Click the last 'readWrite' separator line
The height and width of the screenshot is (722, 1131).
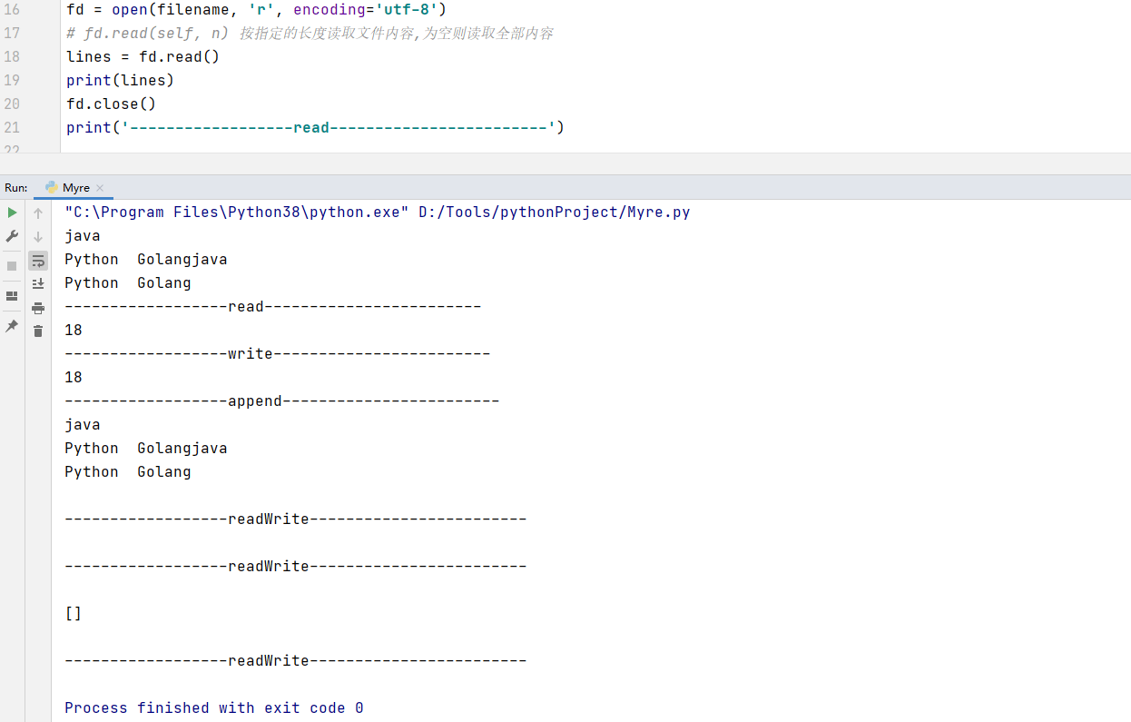[x=296, y=661]
